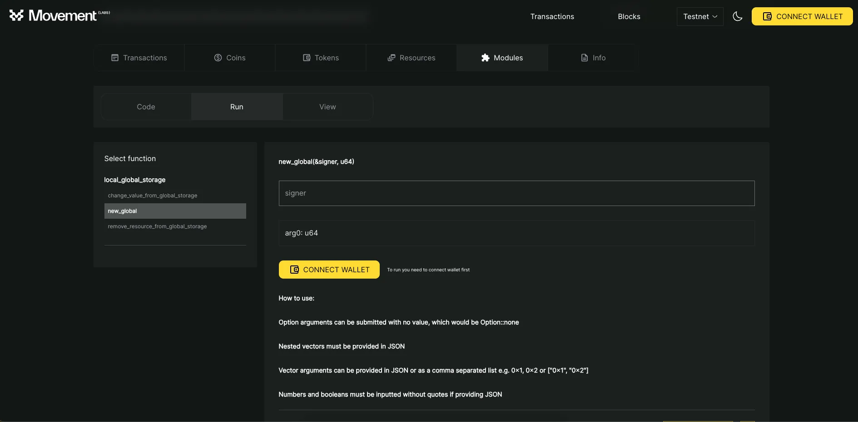Open Transactions in the top navigation
Viewport: 858px width, 422px height.
[x=552, y=16]
